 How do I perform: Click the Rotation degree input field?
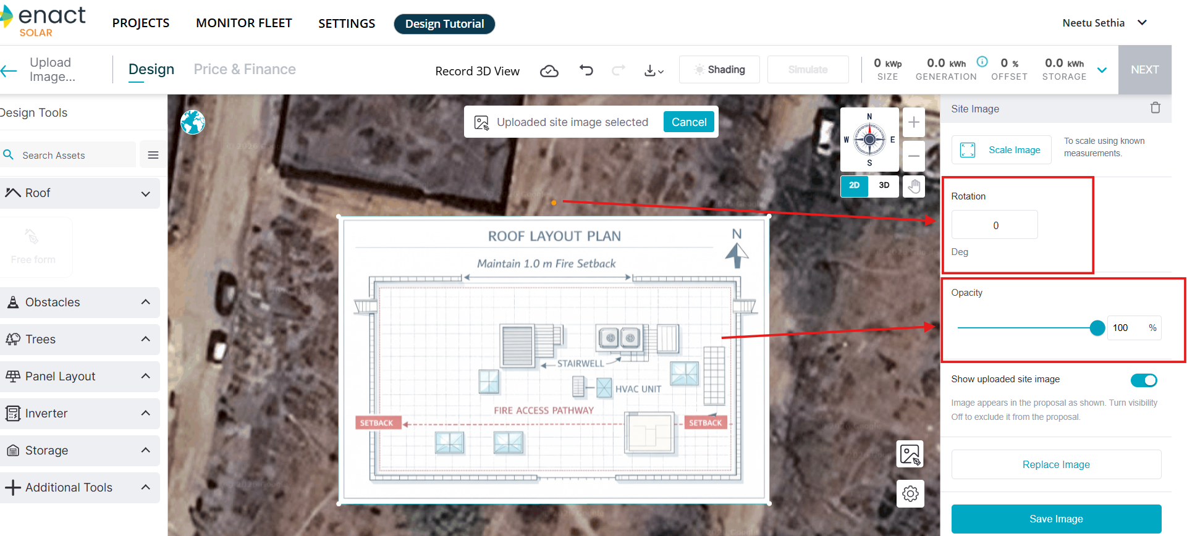tap(994, 225)
